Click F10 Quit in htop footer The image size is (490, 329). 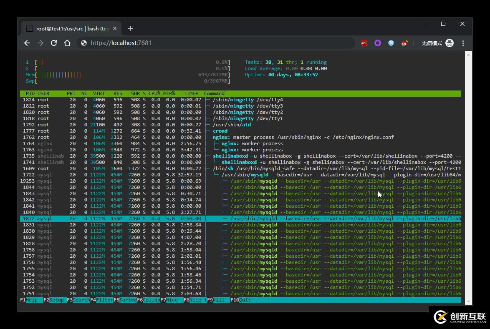[x=245, y=300]
